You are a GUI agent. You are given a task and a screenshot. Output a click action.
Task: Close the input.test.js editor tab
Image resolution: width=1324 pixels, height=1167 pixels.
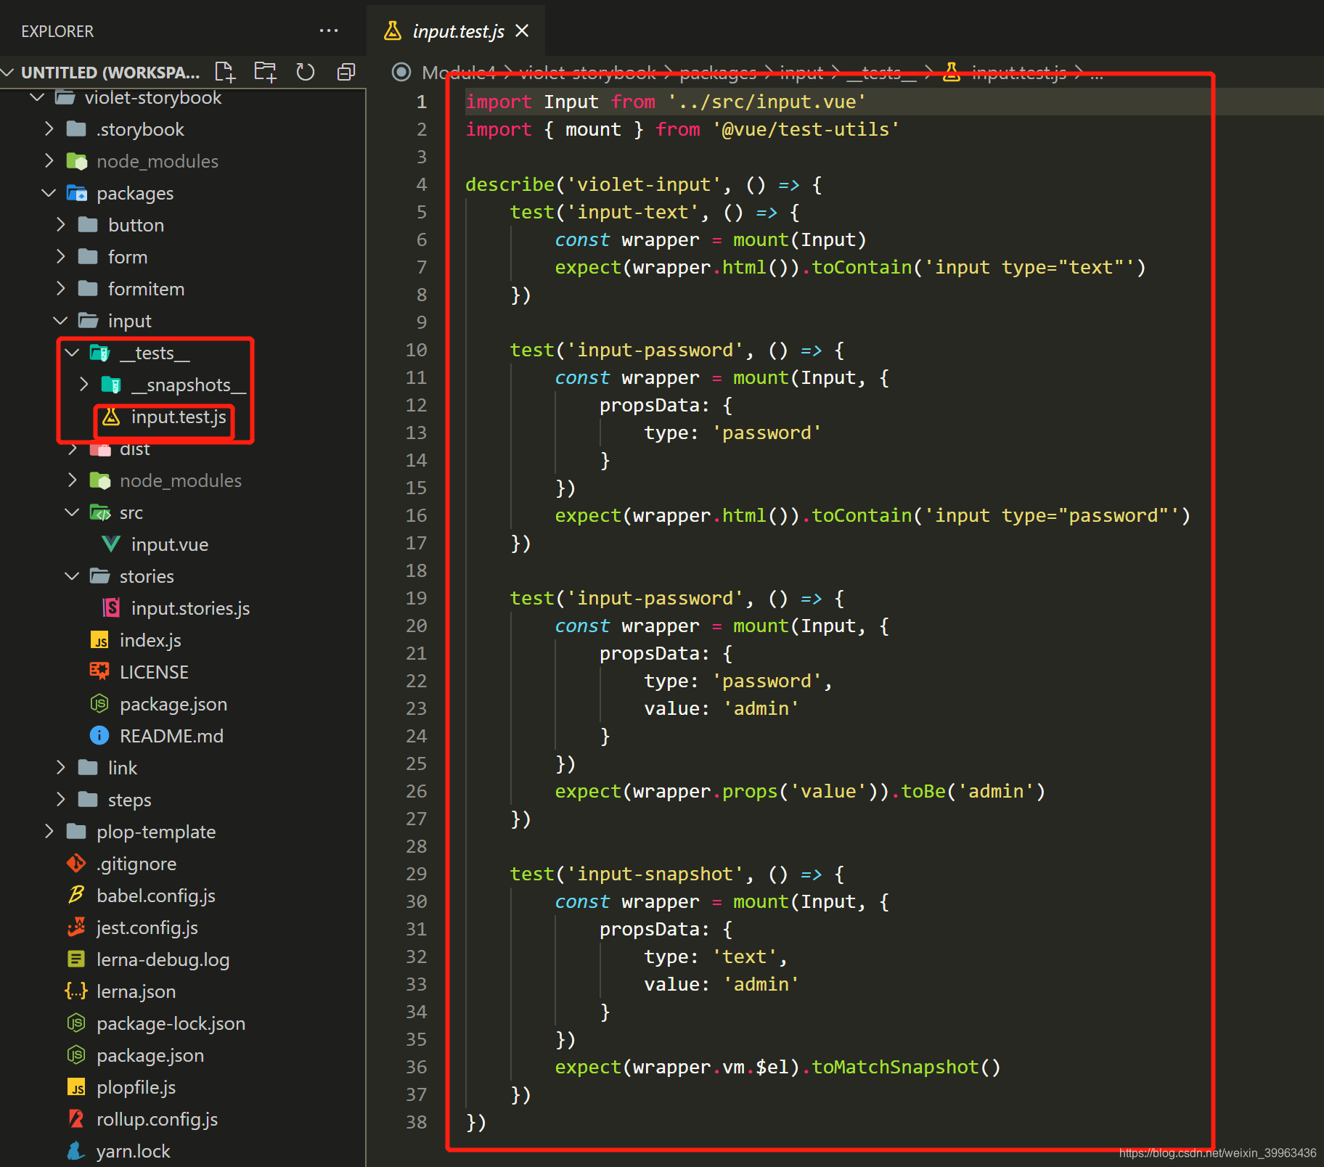click(x=522, y=30)
